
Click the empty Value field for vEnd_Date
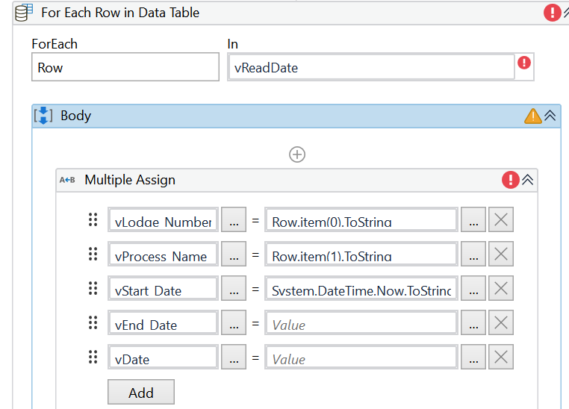click(x=361, y=324)
